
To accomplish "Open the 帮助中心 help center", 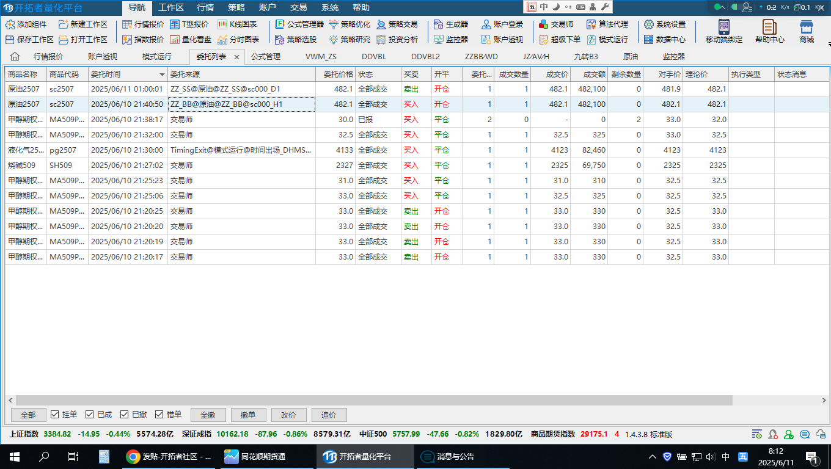I will (769, 31).
